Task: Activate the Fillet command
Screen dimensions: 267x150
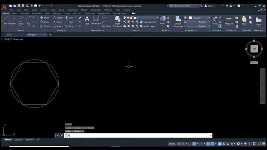Action: tap(69, 22)
